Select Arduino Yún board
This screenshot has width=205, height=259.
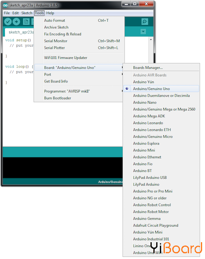161,82
